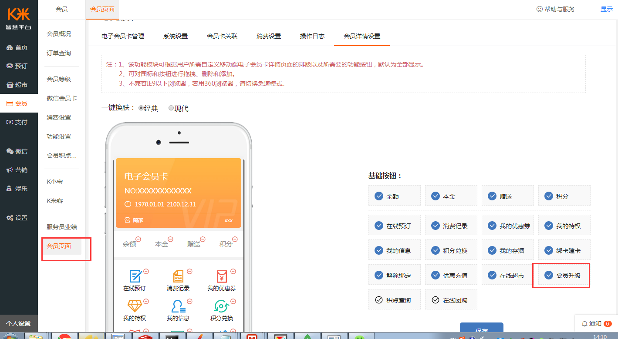
Task: Open 娱乐 in the dark sidebar
Action: tap(17, 189)
